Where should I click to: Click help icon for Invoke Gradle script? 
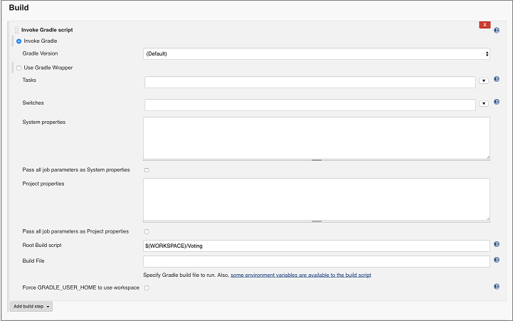tap(496, 31)
